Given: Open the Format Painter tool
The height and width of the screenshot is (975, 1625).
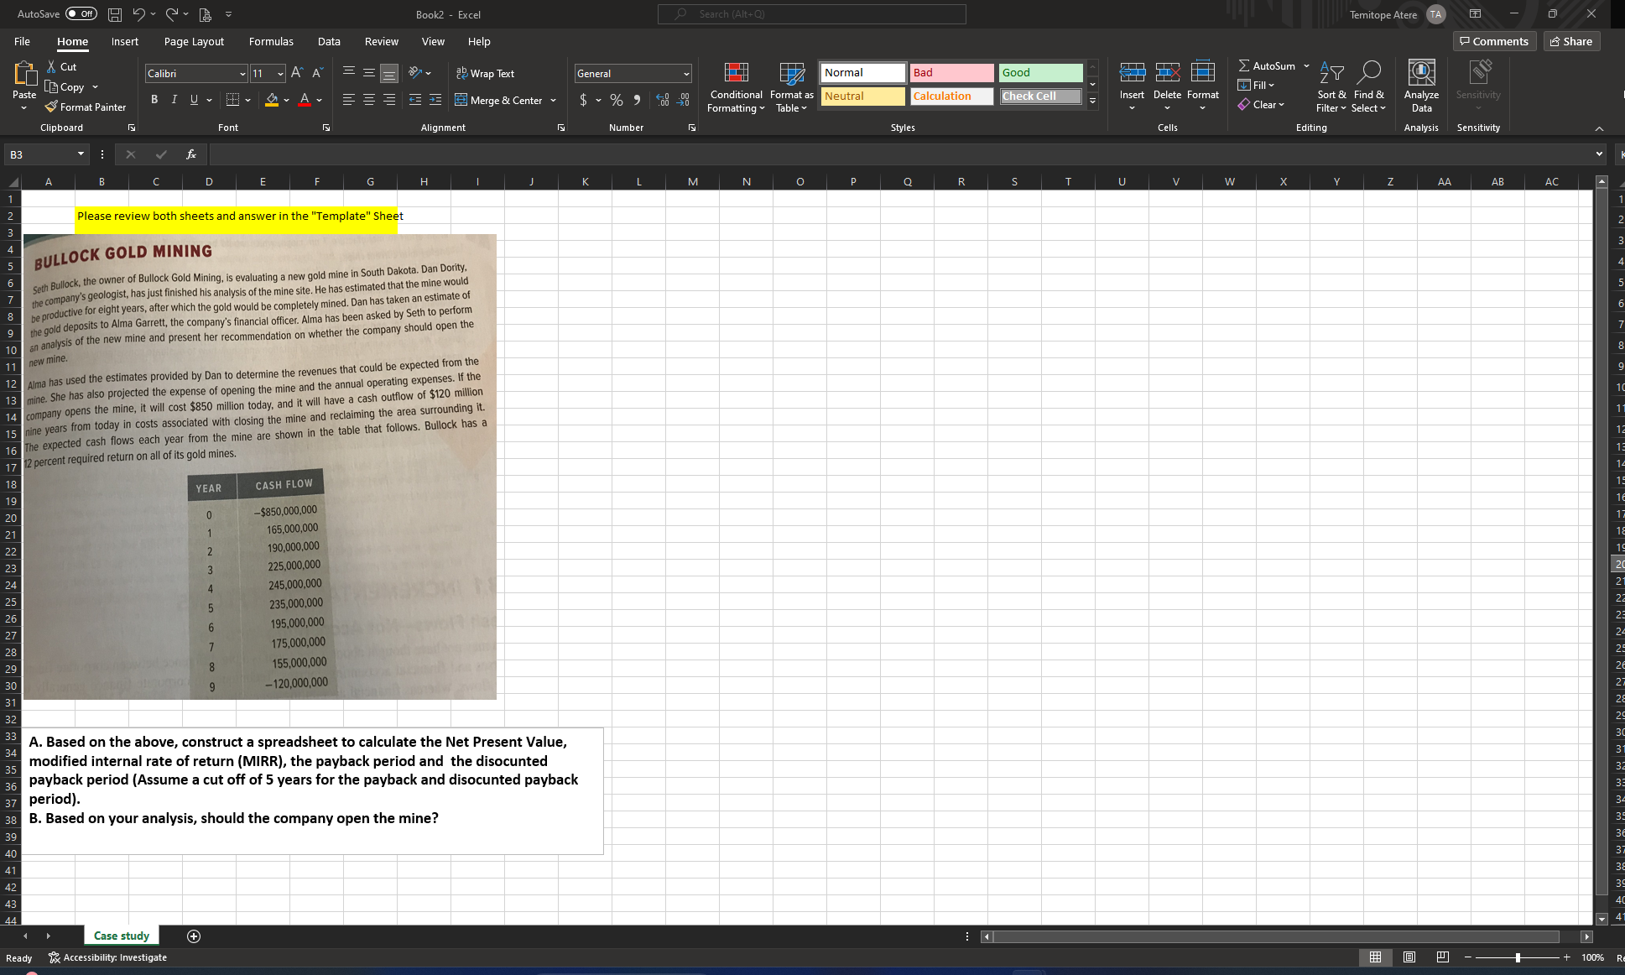Looking at the screenshot, I should pyautogui.click(x=86, y=107).
